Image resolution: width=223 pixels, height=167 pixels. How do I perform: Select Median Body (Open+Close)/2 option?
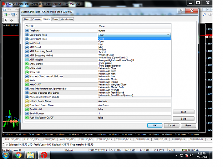coord(135,58)
